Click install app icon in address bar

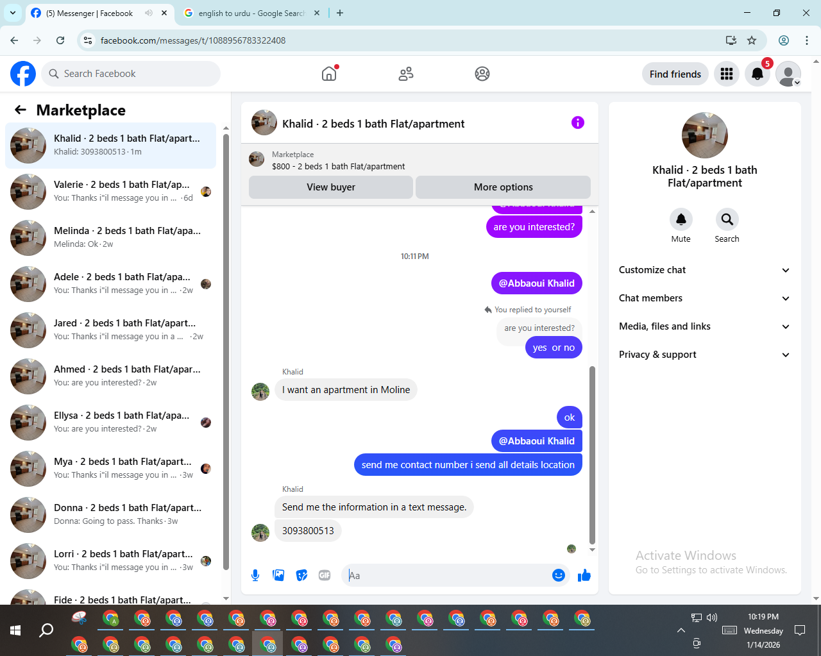click(731, 40)
